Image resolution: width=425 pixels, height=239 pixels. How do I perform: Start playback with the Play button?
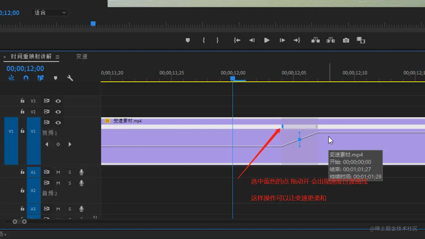[267, 40]
